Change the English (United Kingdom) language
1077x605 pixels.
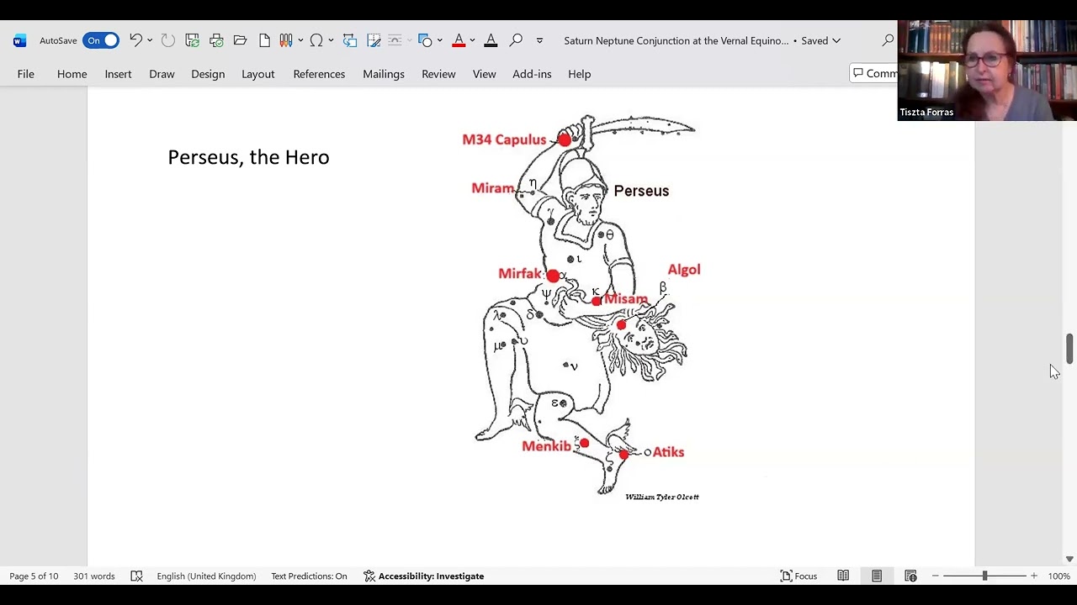pos(206,576)
